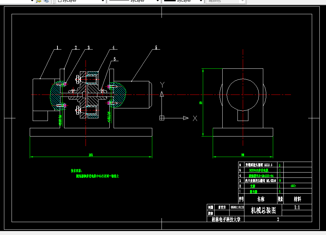The height and width of the screenshot is (235, 326).
Task: Click the UCS X axis label
Action: click(x=195, y=118)
